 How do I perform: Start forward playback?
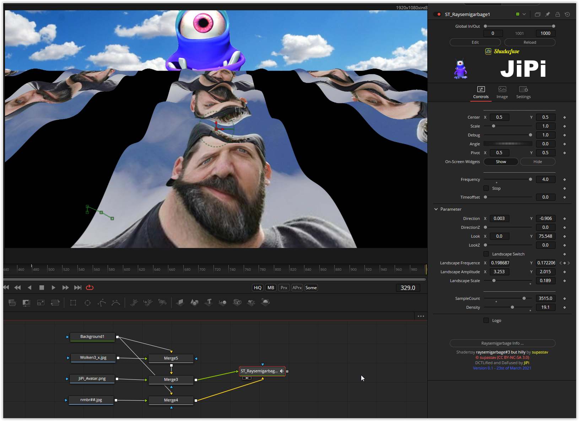point(53,287)
